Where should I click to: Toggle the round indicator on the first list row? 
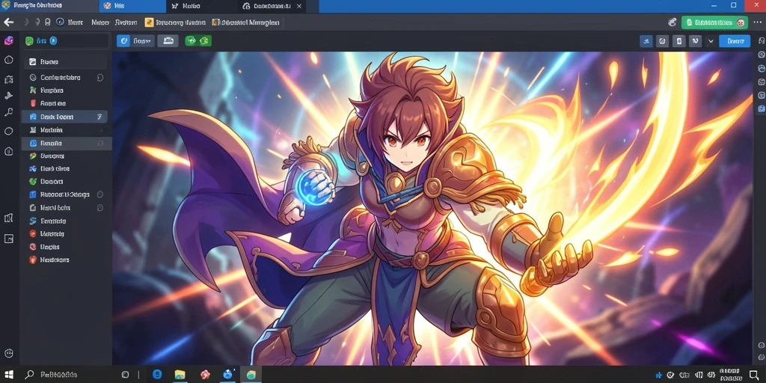[x=100, y=77]
